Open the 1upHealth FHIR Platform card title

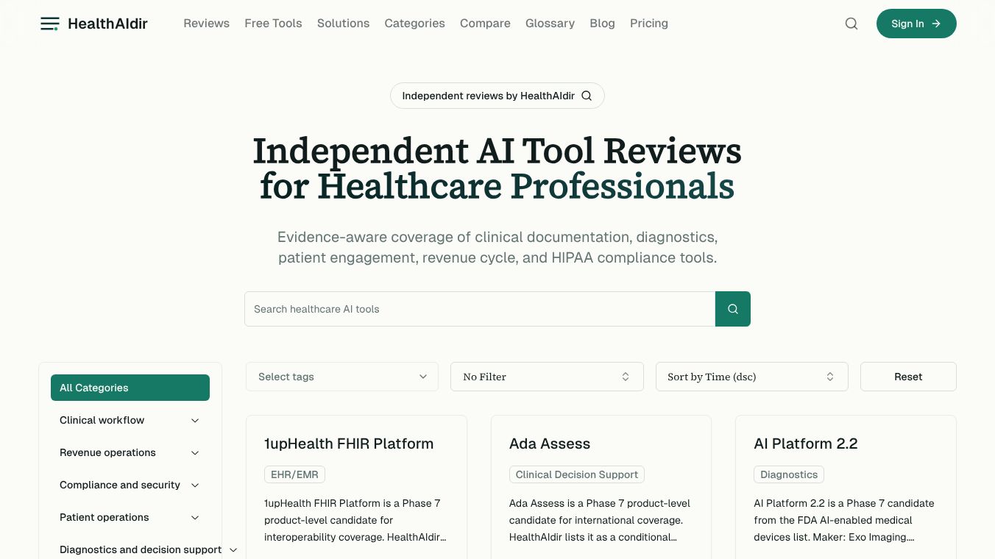tap(349, 444)
